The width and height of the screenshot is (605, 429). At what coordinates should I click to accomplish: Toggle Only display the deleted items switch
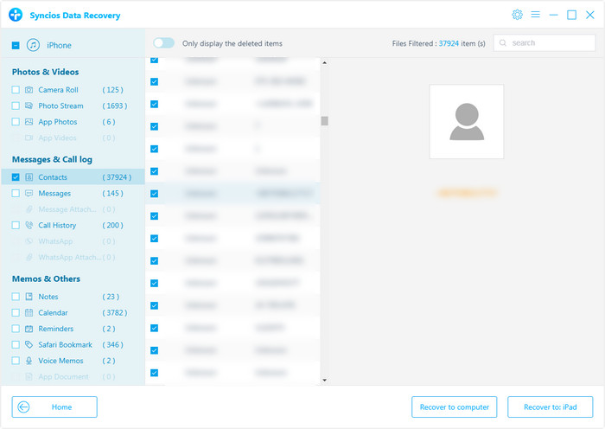163,43
